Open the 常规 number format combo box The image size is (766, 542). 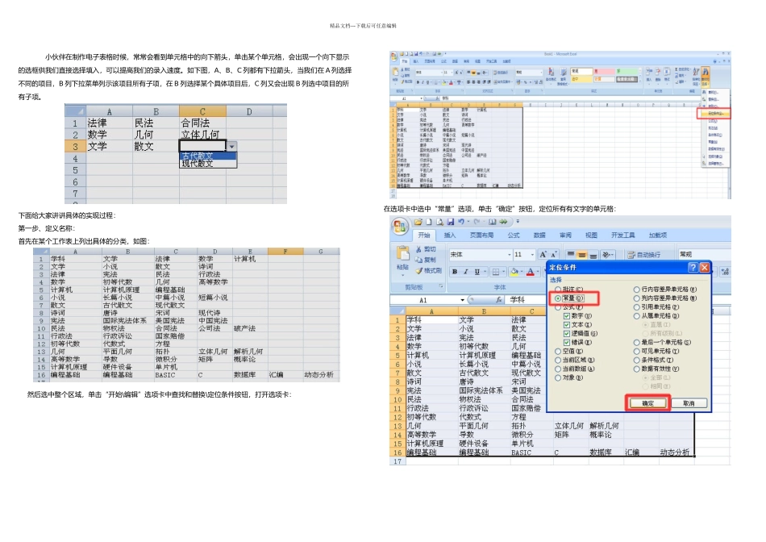(705, 254)
